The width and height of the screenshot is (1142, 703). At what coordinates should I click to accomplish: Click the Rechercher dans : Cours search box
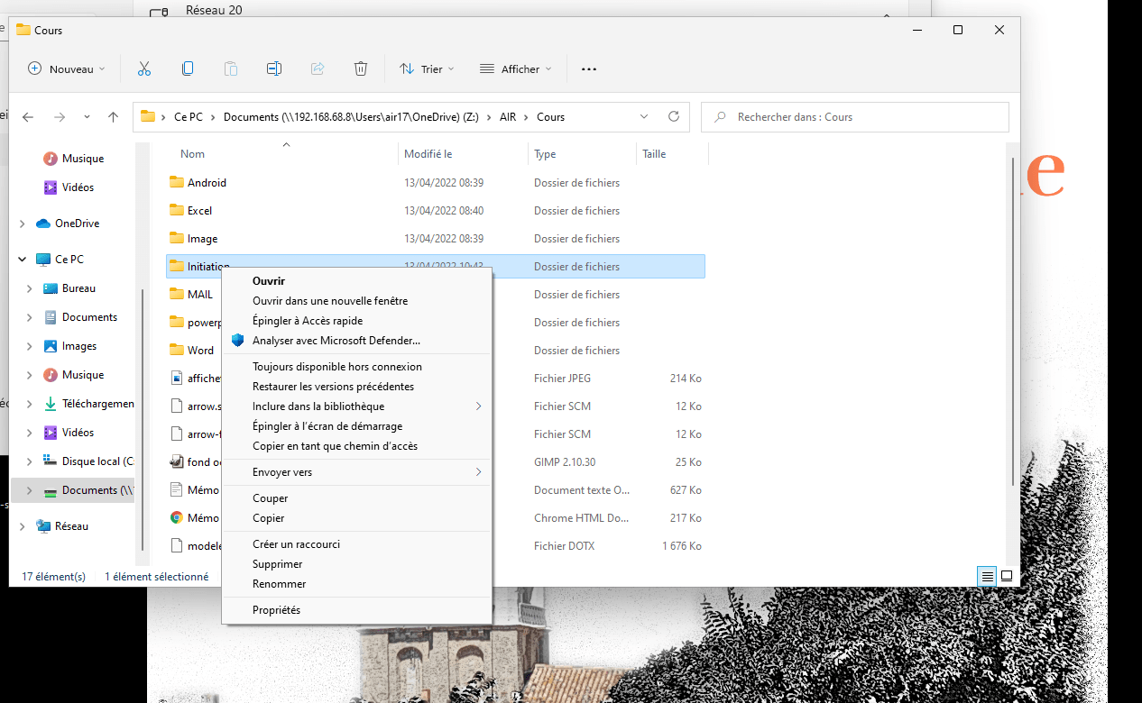pyautogui.click(x=855, y=117)
